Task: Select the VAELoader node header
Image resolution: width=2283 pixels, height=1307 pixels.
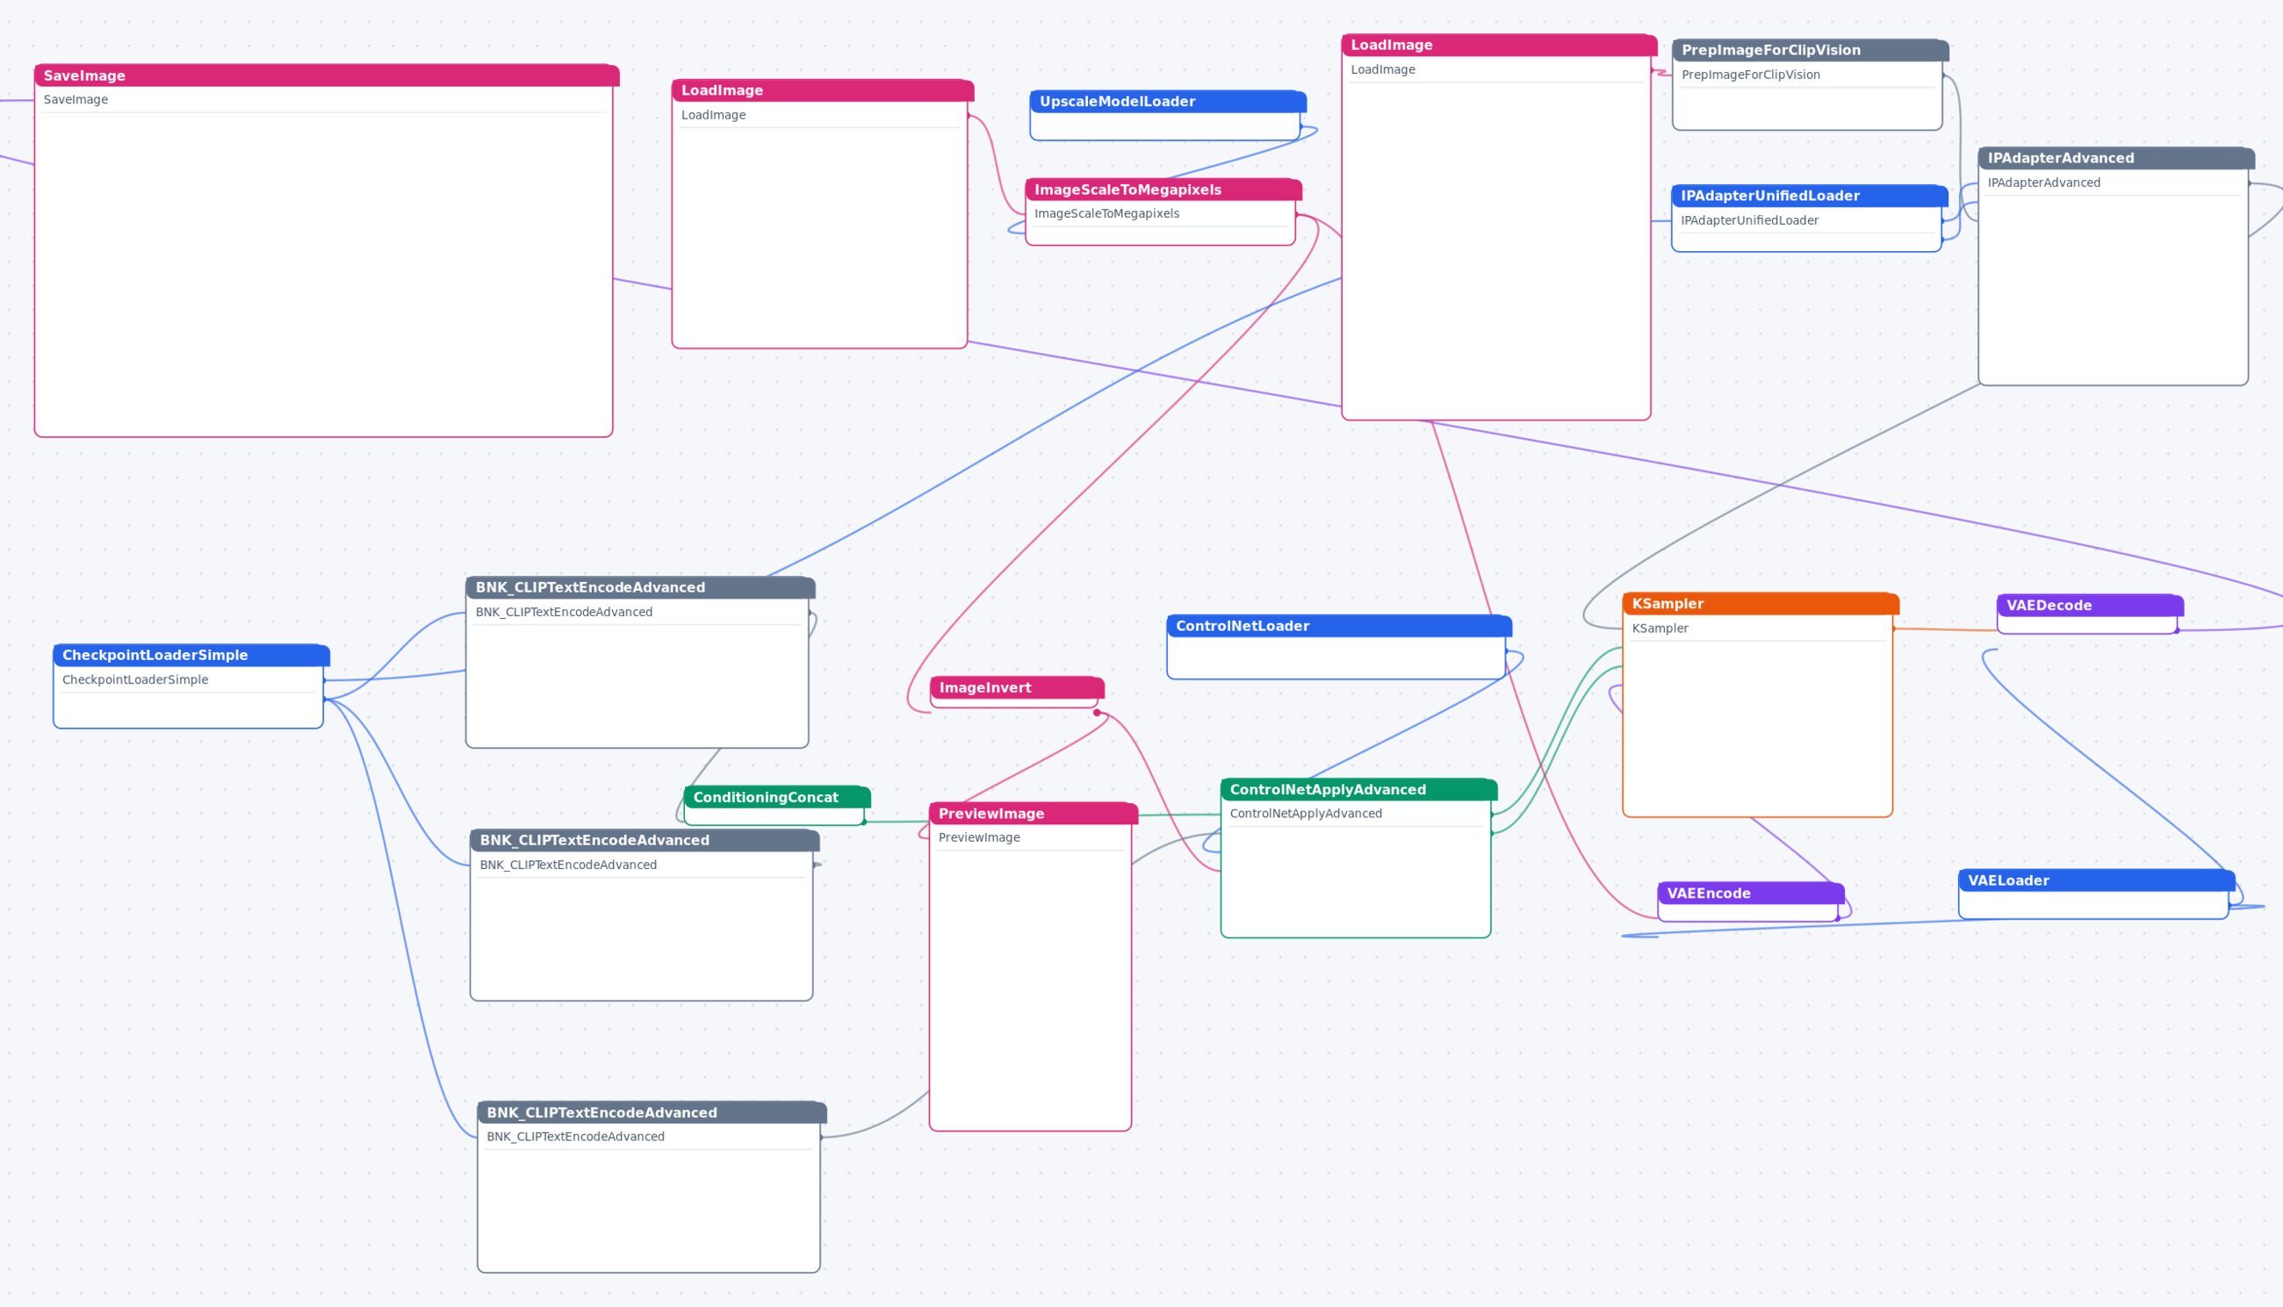Action: point(2097,880)
